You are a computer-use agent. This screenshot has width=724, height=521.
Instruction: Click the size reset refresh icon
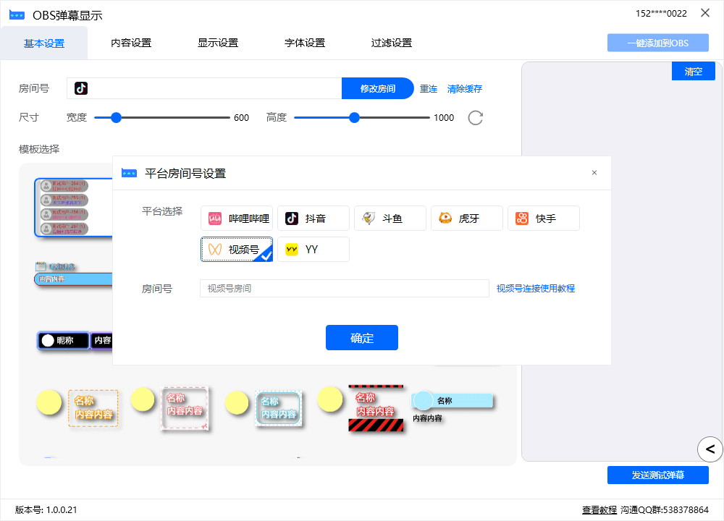[475, 118]
